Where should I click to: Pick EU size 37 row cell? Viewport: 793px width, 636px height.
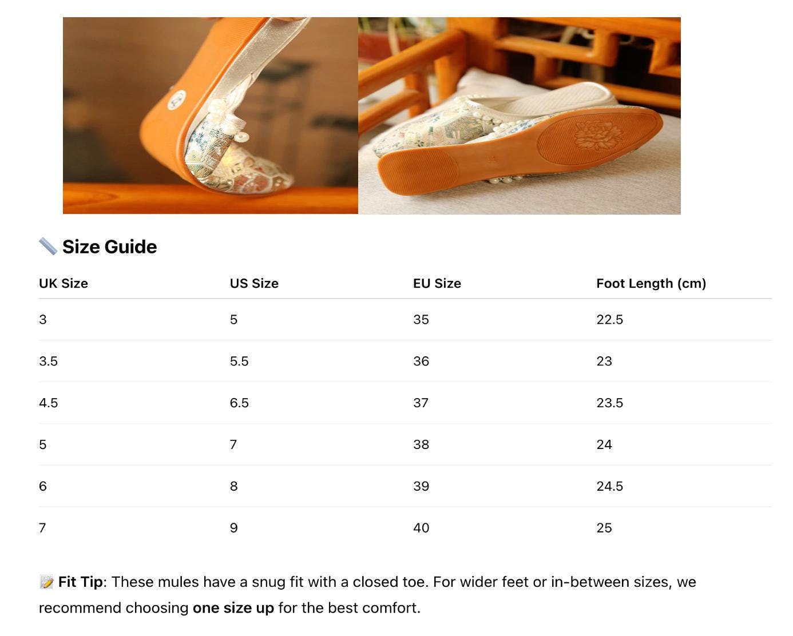tap(421, 403)
